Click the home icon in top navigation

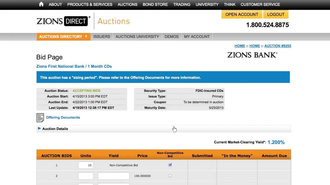[x=41, y=4]
